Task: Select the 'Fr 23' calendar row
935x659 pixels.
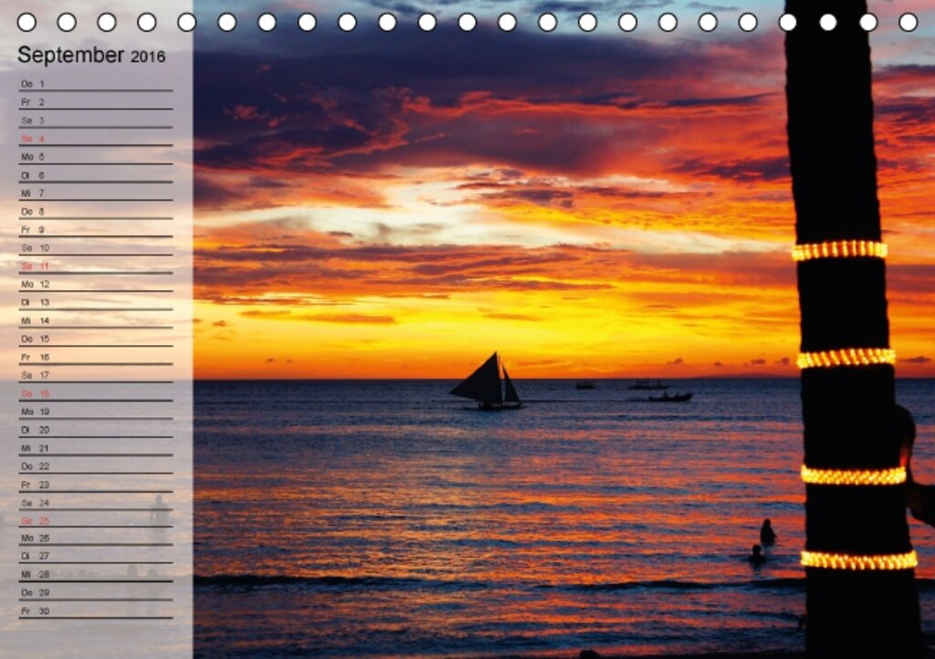Action: (x=95, y=485)
